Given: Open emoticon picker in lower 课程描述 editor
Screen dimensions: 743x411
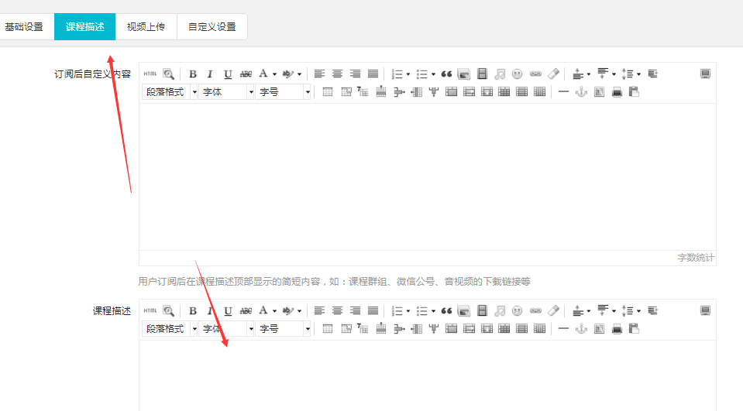Looking at the screenshot, I should (x=518, y=310).
